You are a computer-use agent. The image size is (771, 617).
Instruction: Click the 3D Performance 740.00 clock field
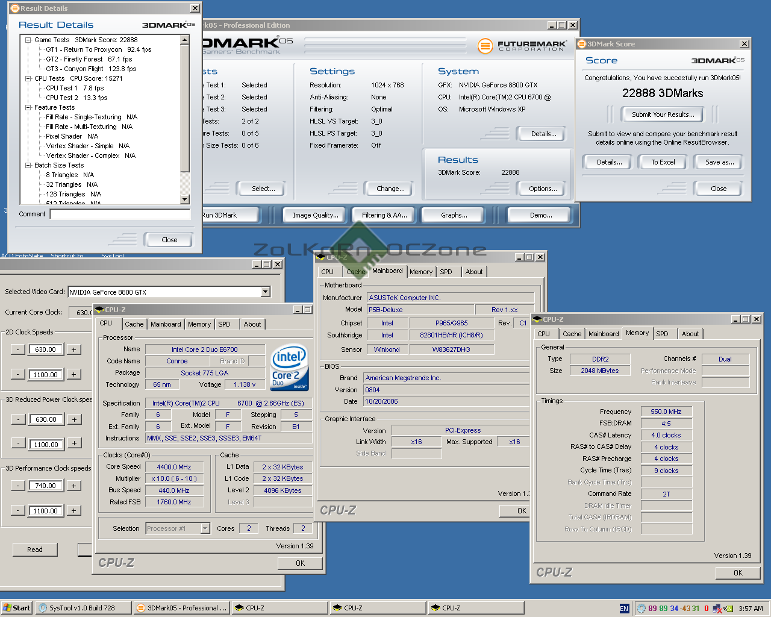[x=46, y=486]
